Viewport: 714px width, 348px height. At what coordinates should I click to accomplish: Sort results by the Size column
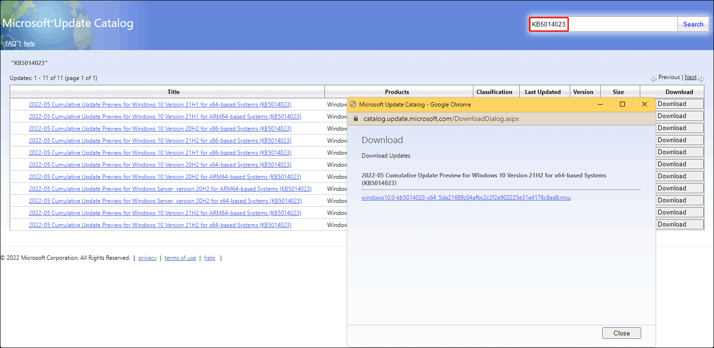(618, 92)
